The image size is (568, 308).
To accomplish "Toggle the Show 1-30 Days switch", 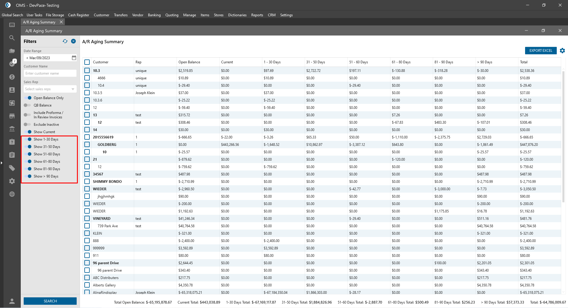I will click(28, 139).
